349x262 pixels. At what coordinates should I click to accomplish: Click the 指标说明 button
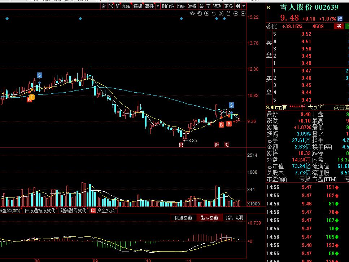point(234,218)
